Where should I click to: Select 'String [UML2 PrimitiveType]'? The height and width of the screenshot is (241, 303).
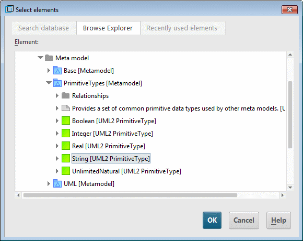coord(111,158)
